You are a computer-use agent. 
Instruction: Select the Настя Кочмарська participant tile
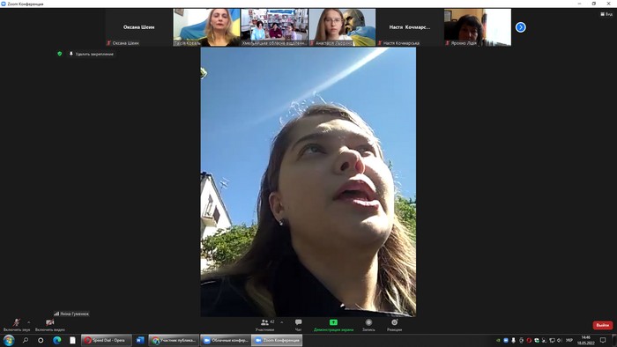(x=410, y=27)
